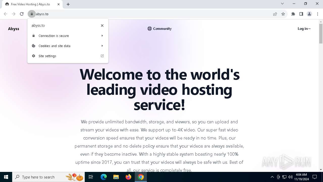Open the Windows Start menu
The height and width of the screenshot is (182, 323).
tap(6, 177)
